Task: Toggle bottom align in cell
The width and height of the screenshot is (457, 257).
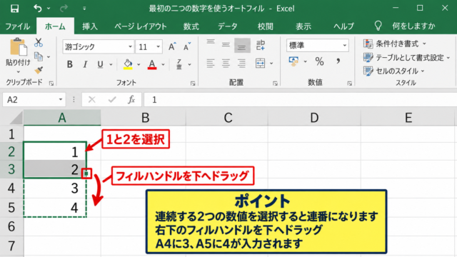Action: (x=242, y=45)
